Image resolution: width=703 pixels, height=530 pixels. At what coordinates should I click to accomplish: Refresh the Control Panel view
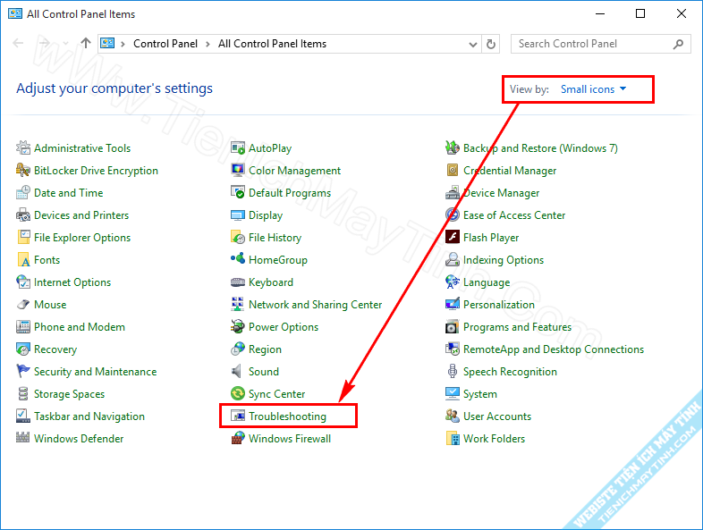tap(491, 44)
